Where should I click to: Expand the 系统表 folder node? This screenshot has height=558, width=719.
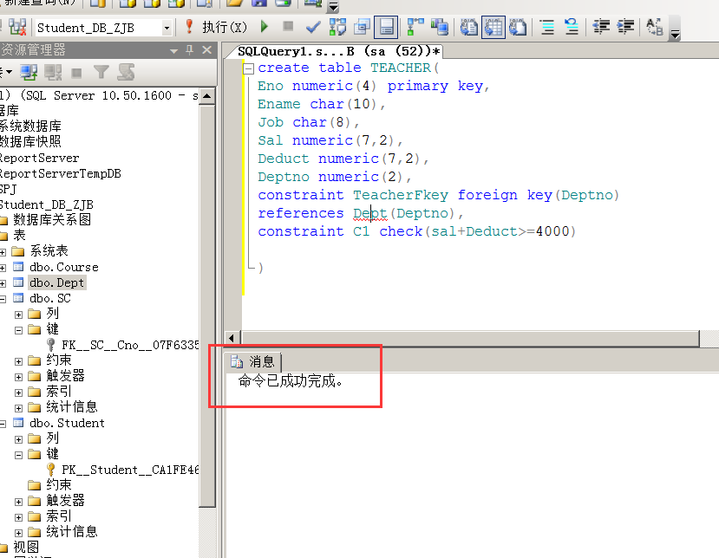[x=3, y=252]
